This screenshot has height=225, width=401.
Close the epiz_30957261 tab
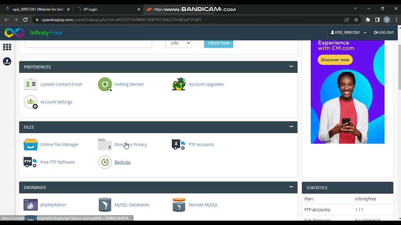click(x=68, y=9)
